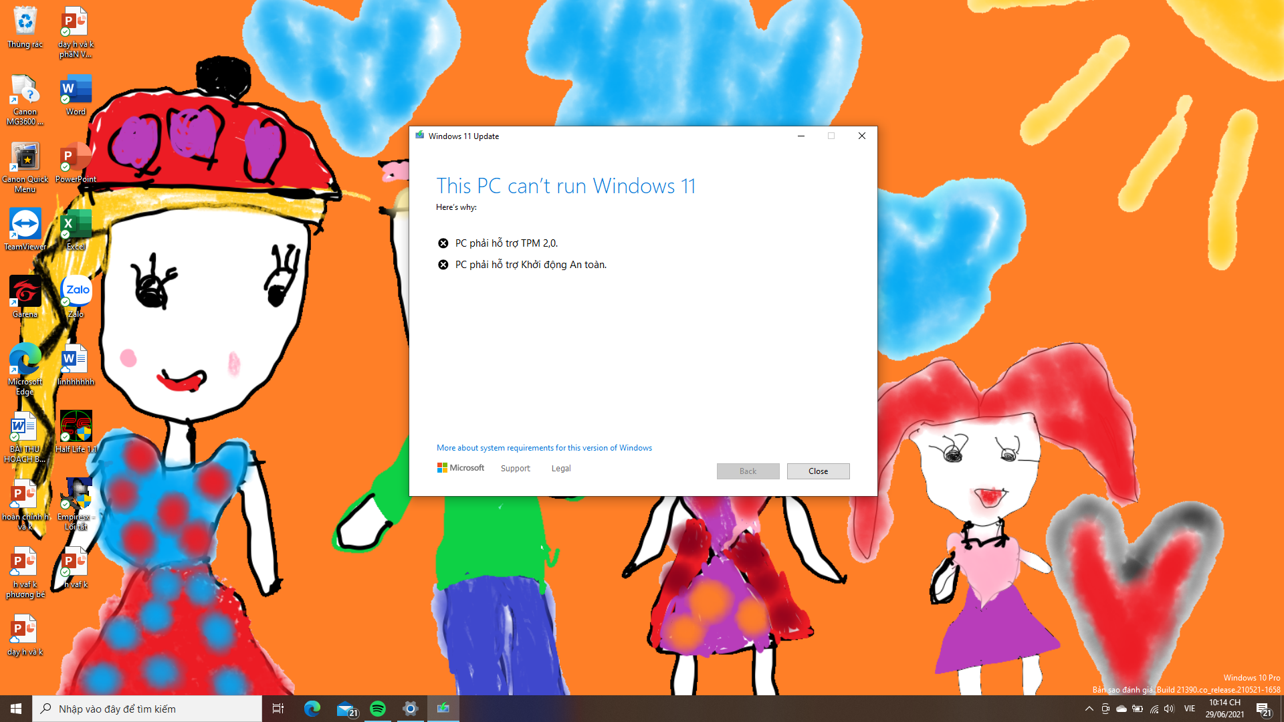Open the Windows Start button

pos(16,709)
